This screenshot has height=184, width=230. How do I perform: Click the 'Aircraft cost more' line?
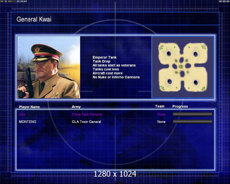pyautogui.click(x=108, y=73)
